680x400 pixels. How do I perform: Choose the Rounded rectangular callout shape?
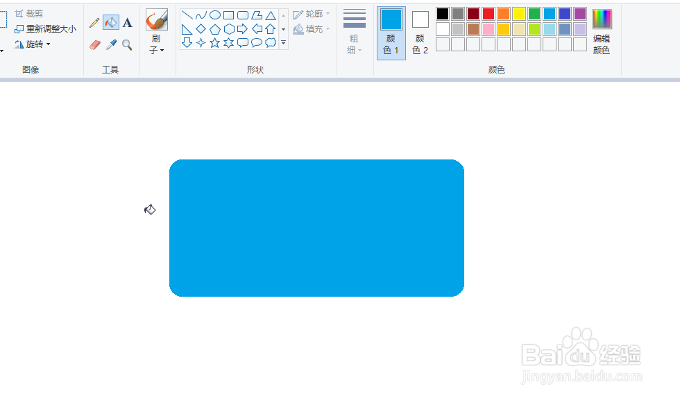(243, 43)
